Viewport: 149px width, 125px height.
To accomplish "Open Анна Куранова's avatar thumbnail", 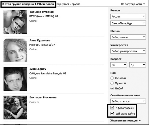I will (15, 50).
